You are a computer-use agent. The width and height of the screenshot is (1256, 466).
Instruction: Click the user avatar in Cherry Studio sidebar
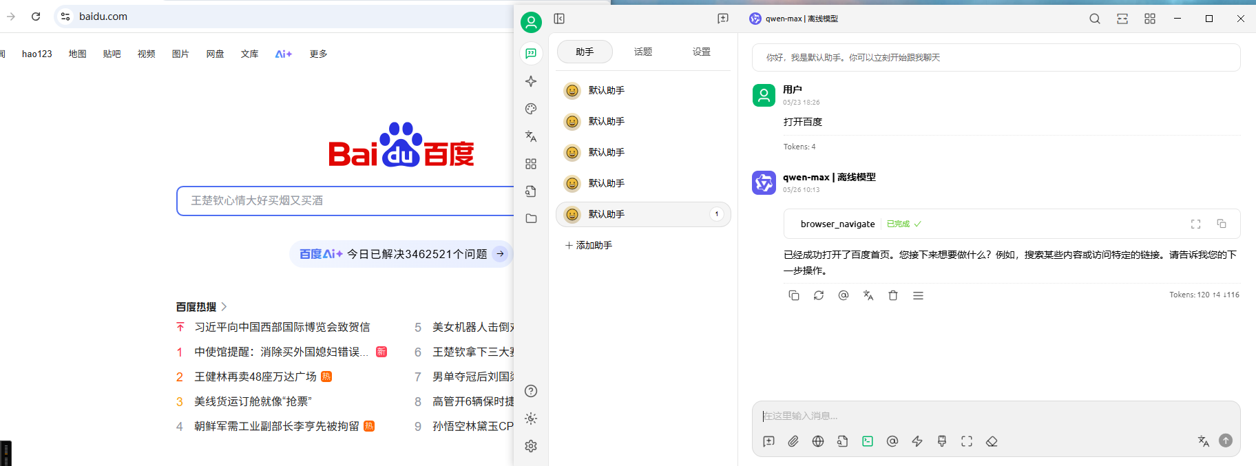click(x=531, y=22)
